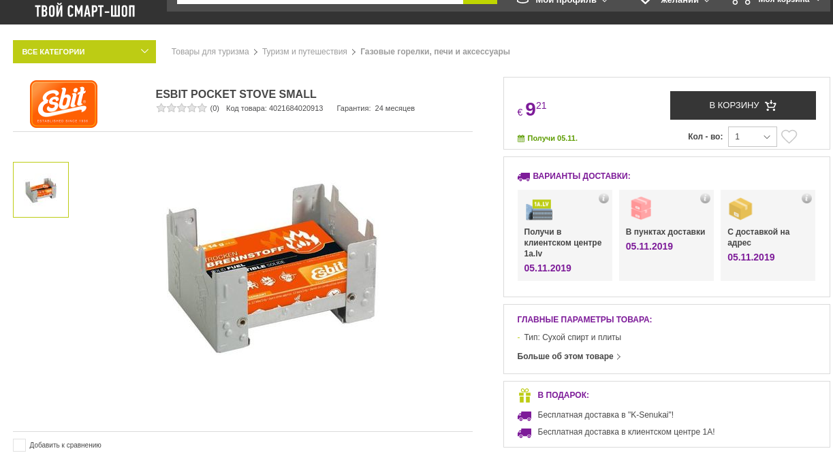Open Газовые горелки, печи и аксессуары link
The height and width of the screenshot is (453, 833).
click(435, 52)
